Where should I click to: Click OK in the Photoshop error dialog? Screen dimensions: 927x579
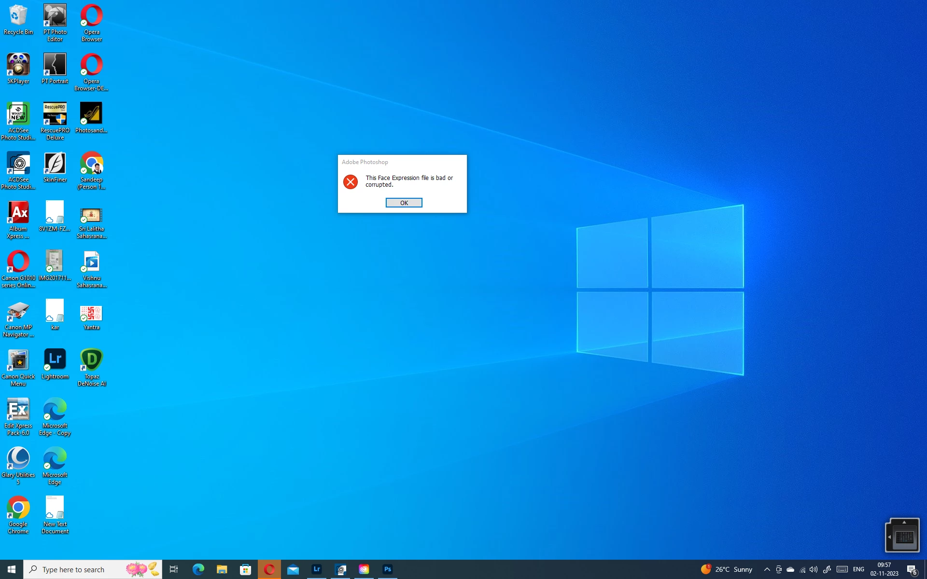point(404,203)
